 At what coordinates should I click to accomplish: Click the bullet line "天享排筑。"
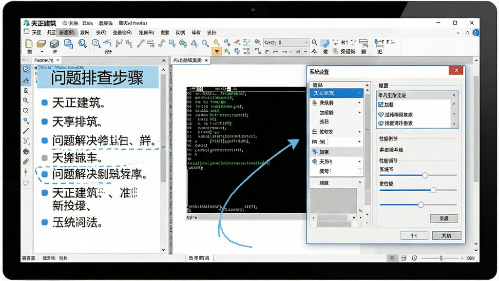(77, 121)
